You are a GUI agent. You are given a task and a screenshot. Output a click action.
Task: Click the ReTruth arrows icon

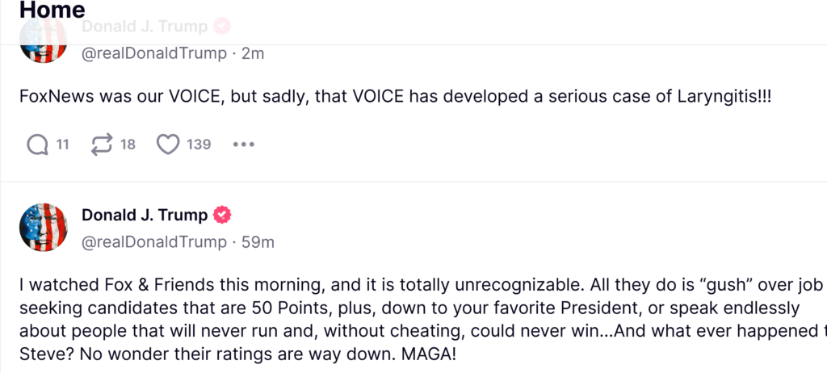[102, 145]
